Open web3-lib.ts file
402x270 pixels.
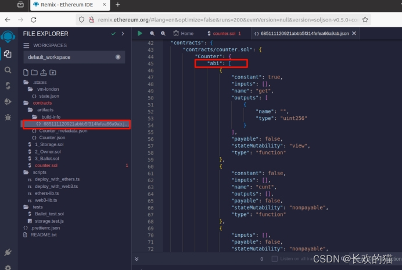click(42, 200)
